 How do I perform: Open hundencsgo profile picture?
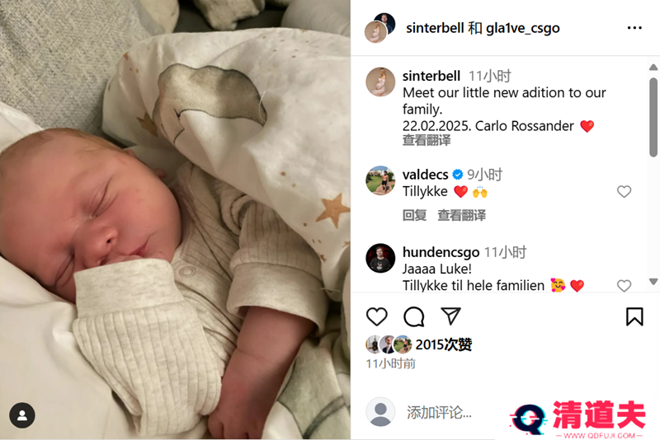(380, 258)
